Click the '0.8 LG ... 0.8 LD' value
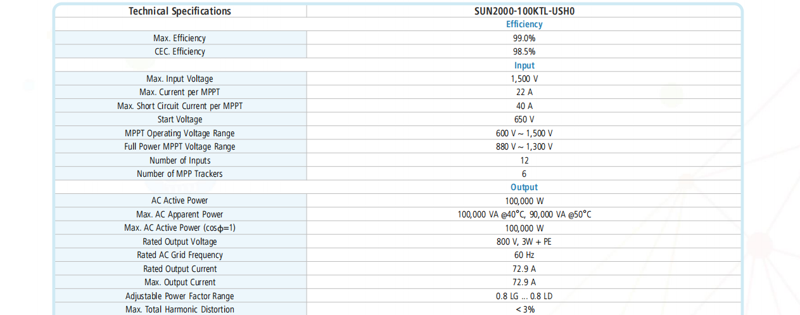The height and width of the screenshot is (315, 800). [x=524, y=296]
